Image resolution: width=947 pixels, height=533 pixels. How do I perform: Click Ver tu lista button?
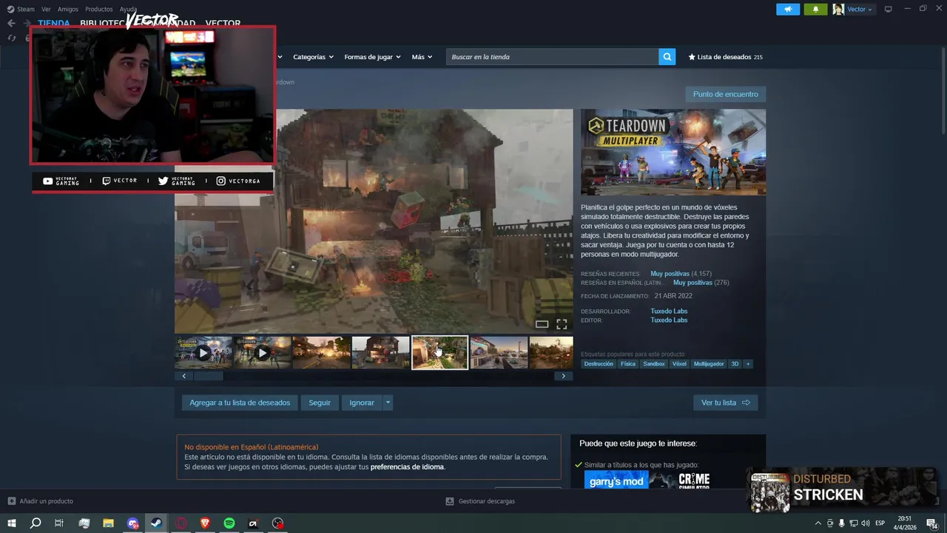click(726, 403)
